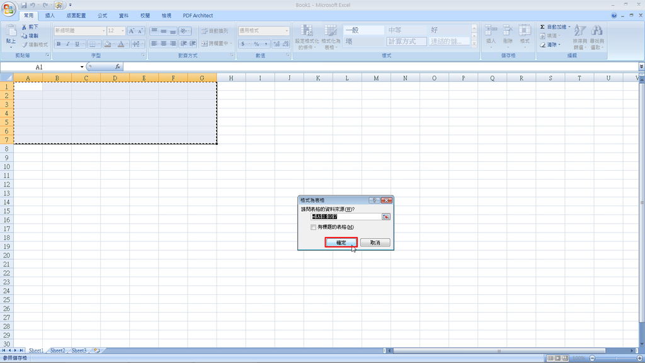The width and height of the screenshot is (645, 363).
Task: Click the 尋找與選取 binoculars icon
Action: click(x=597, y=31)
